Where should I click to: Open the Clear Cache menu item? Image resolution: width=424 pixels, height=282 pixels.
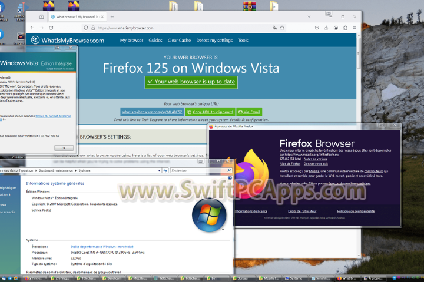point(179,40)
